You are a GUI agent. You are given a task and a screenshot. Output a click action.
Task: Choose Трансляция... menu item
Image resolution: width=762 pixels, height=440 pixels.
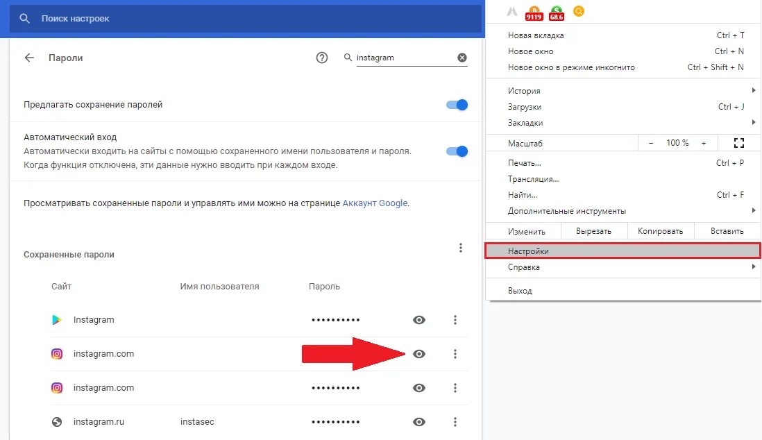click(623, 180)
